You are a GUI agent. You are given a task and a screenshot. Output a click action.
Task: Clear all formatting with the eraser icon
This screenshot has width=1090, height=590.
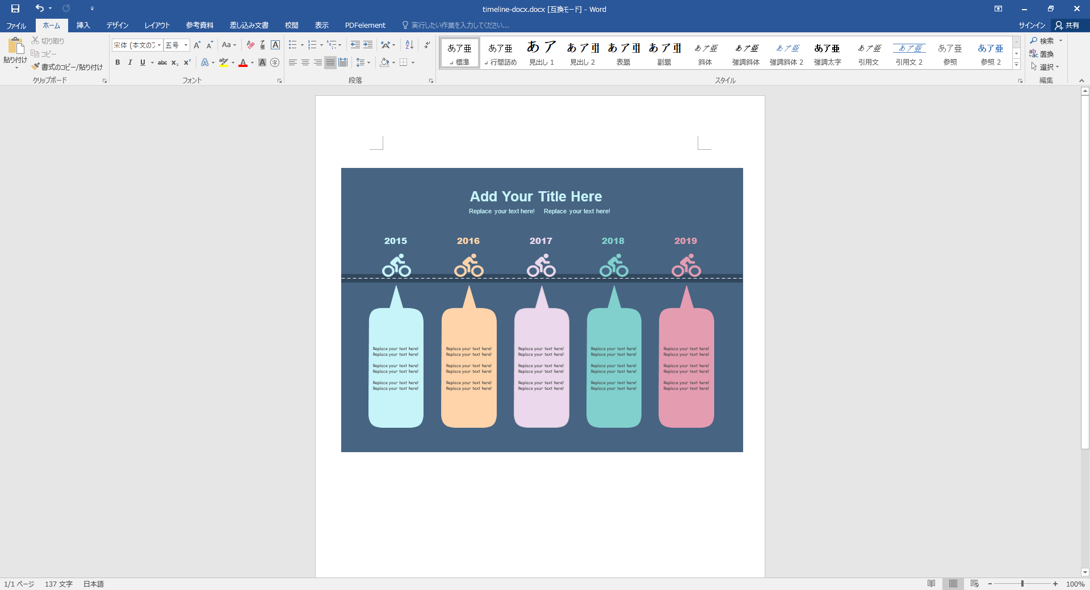(250, 45)
